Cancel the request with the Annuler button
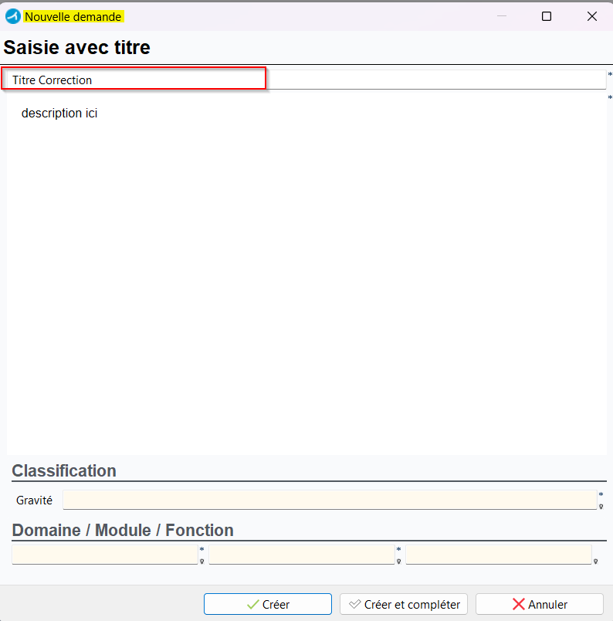Screen dimensions: 613x621 pyautogui.click(x=539, y=604)
